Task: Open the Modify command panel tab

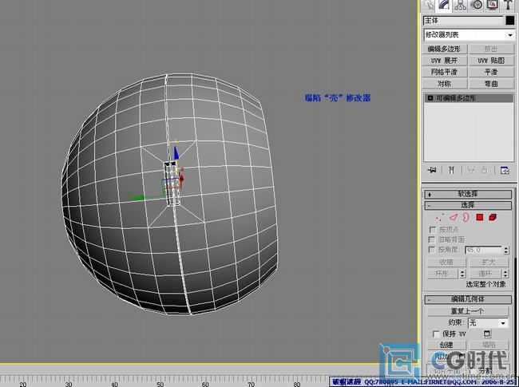Action: (x=445, y=5)
